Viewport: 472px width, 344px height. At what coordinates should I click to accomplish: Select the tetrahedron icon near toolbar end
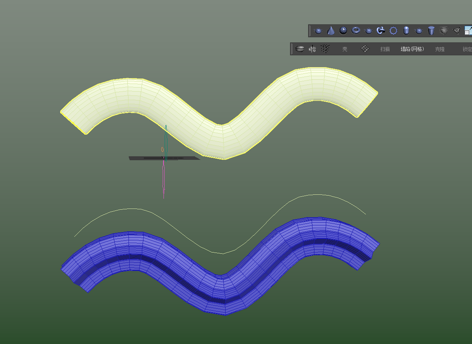coord(456,31)
